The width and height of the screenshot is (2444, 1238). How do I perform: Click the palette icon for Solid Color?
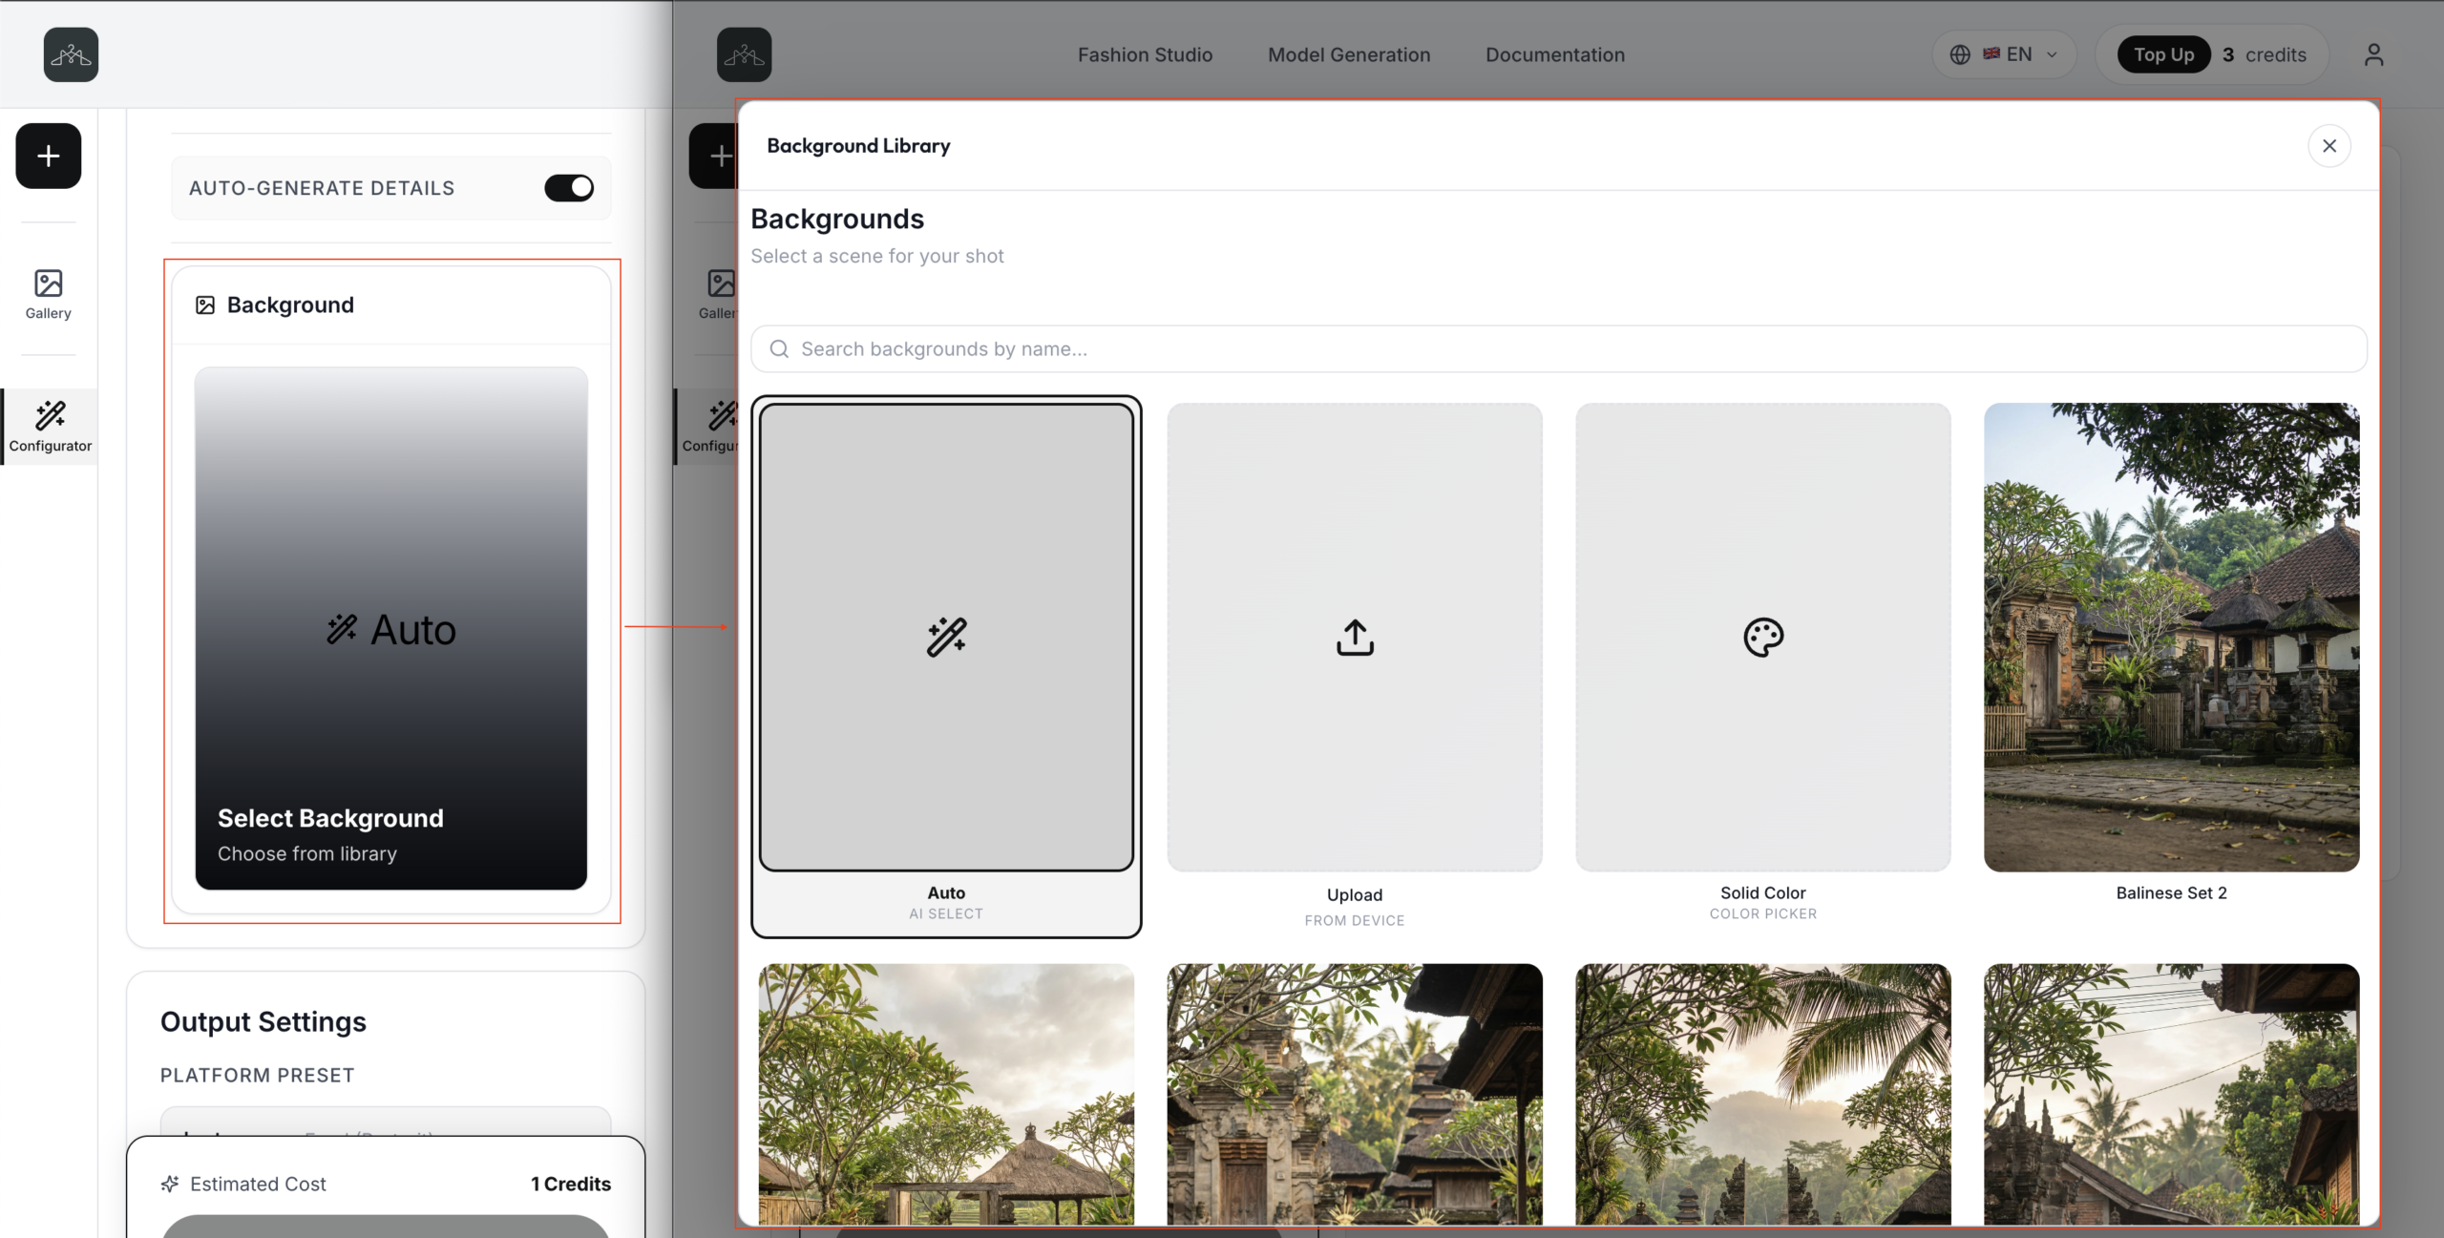[1763, 638]
